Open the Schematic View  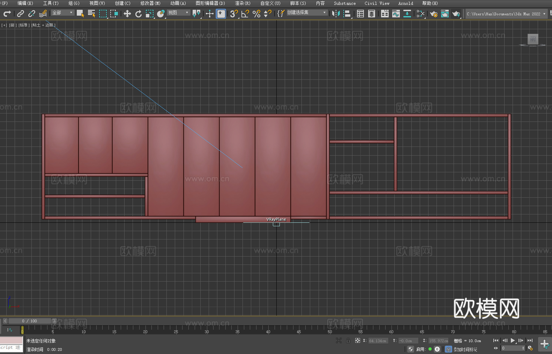point(420,14)
